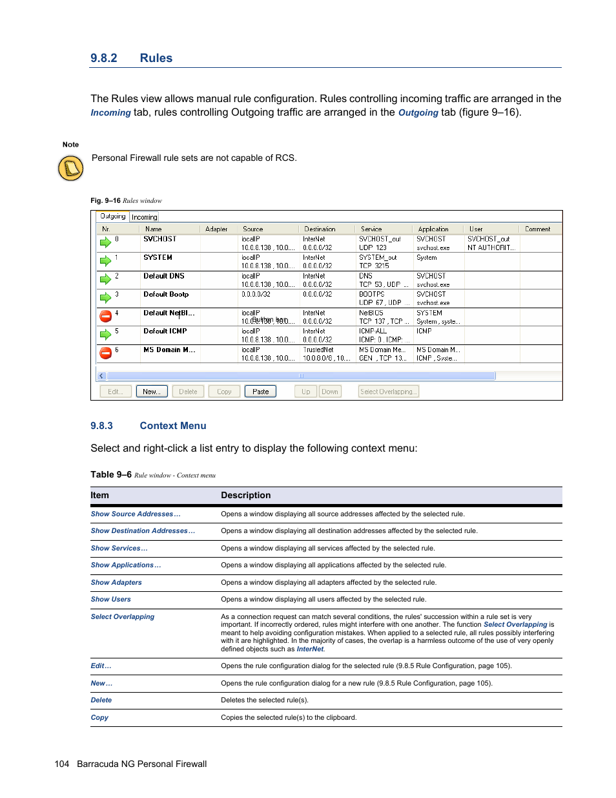The width and height of the screenshot is (616, 798).
Task: Select the SVCHOST rule name
Action: (159, 239)
